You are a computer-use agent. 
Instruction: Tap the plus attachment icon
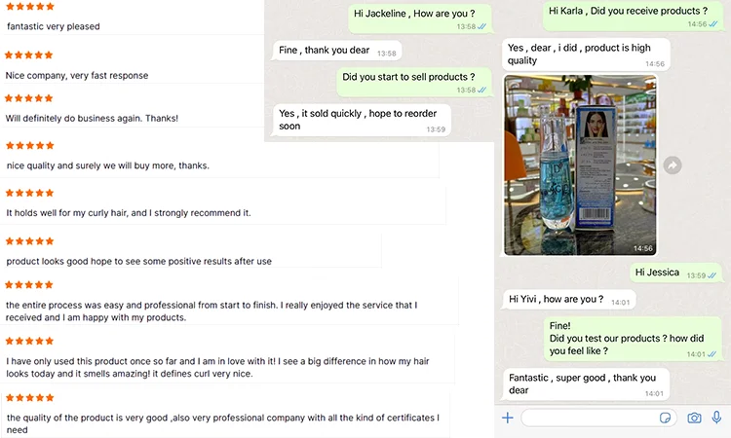507,418
